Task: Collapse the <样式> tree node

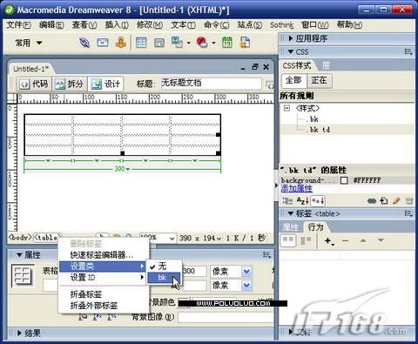Action: point(287,108)
